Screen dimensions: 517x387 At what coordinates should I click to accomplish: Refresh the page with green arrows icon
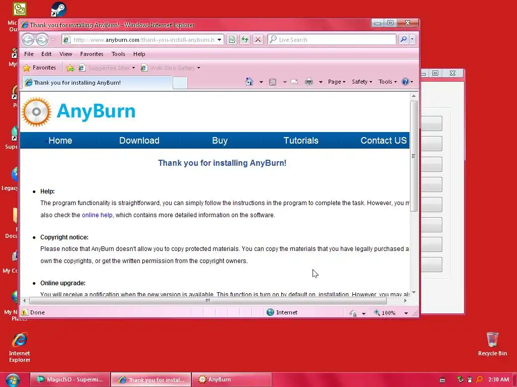[245, 40]
